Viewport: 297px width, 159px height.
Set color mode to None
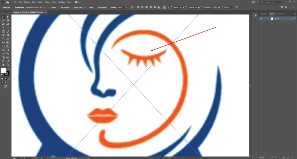[8, 79]
